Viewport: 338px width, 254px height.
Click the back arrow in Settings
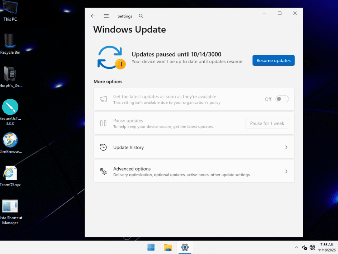click(x=93, y=16)
